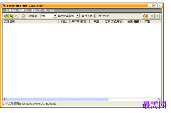Click the app icon in the title bar
The height and width of the screenshot is (113, 171).
[4, 6]
